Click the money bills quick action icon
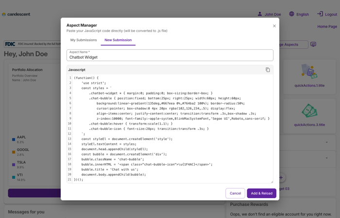The height and width of the screenshot is (218, 340). tap(309, 111)
